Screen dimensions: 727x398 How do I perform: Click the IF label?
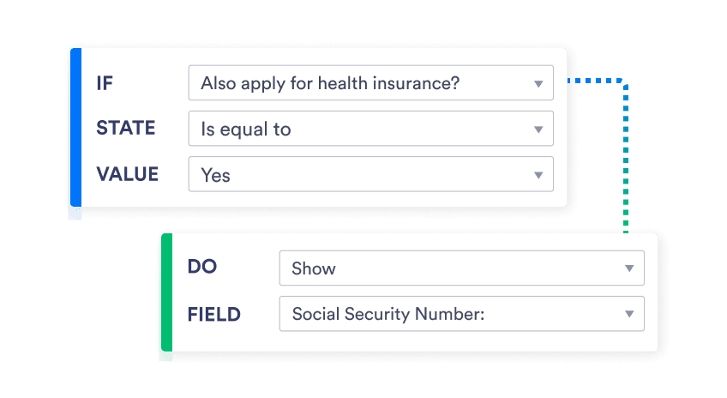coord(105,83)
